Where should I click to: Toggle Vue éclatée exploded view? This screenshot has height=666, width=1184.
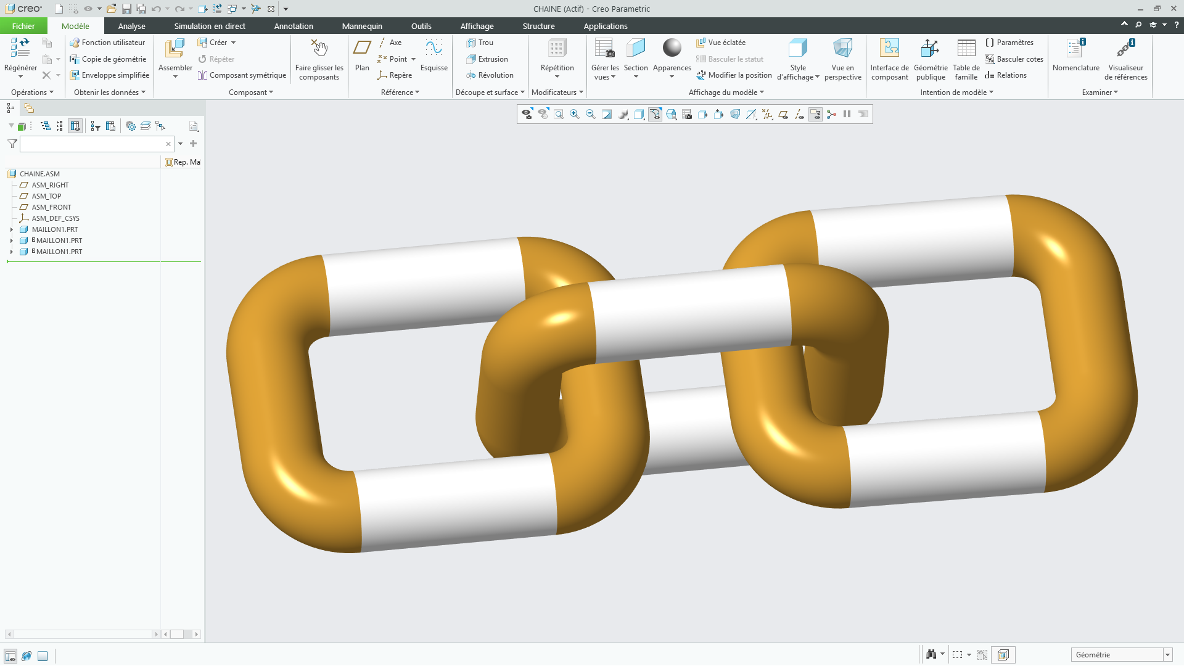(721, 43)
